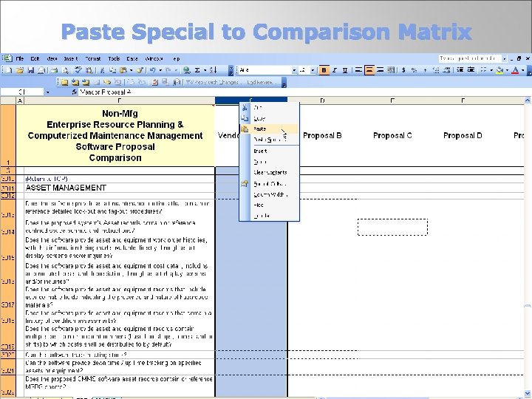Open the Data menu

pyautogui.click(x=132, y=58)
